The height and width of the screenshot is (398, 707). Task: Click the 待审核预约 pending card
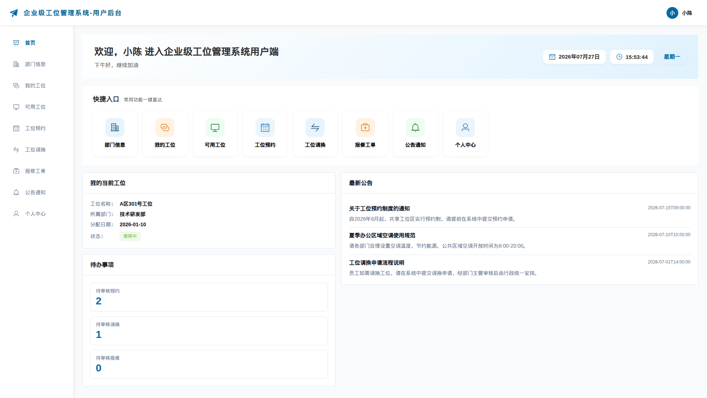[209, 297]
